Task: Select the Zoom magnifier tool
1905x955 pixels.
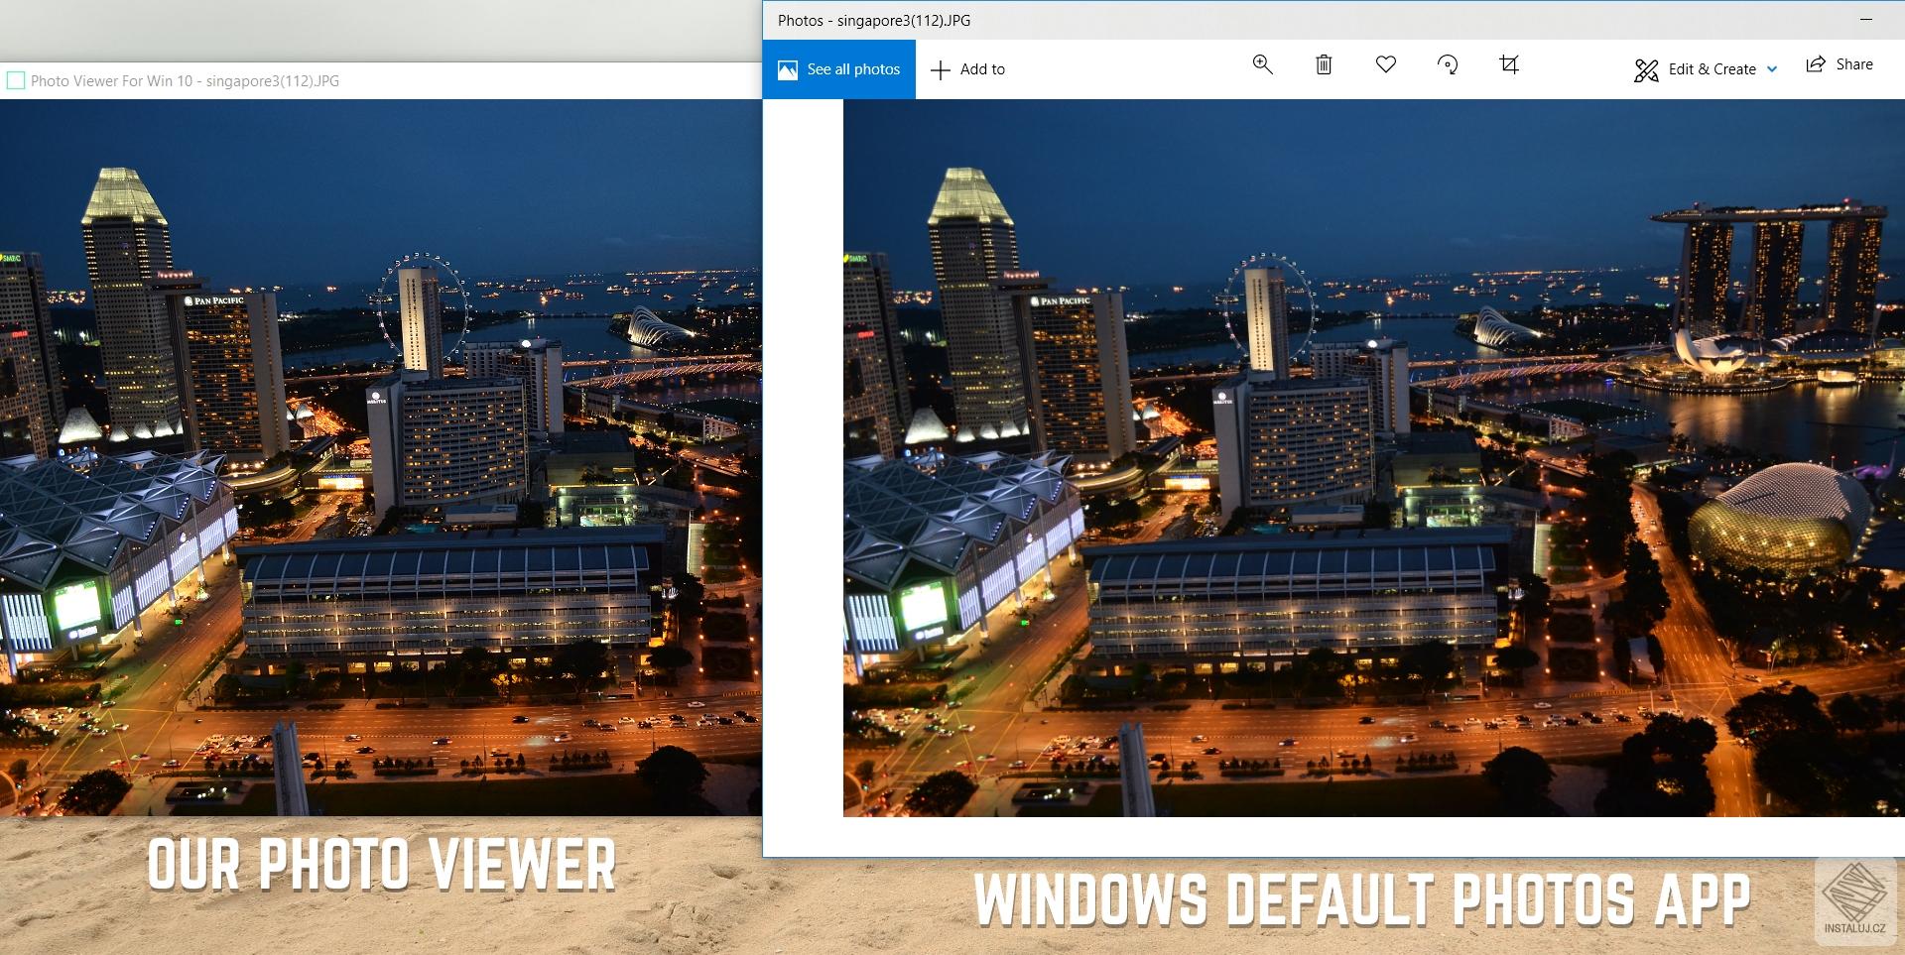Action: (1261, 64)
